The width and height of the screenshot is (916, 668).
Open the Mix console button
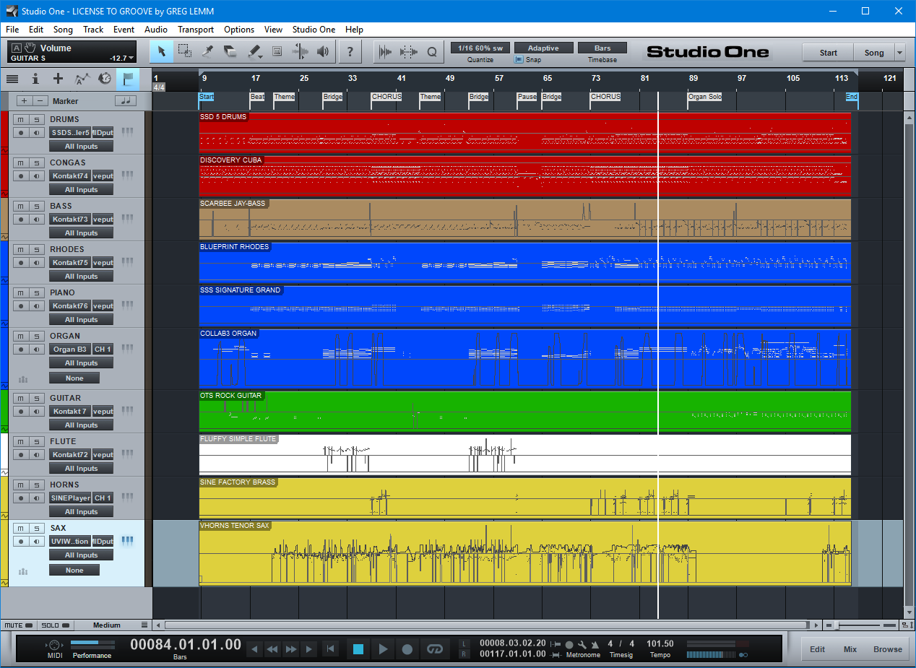(850, 649)
